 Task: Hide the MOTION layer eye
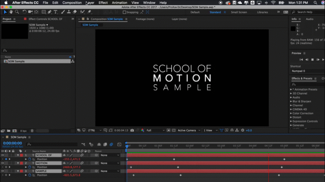click(x=2, y=163)
